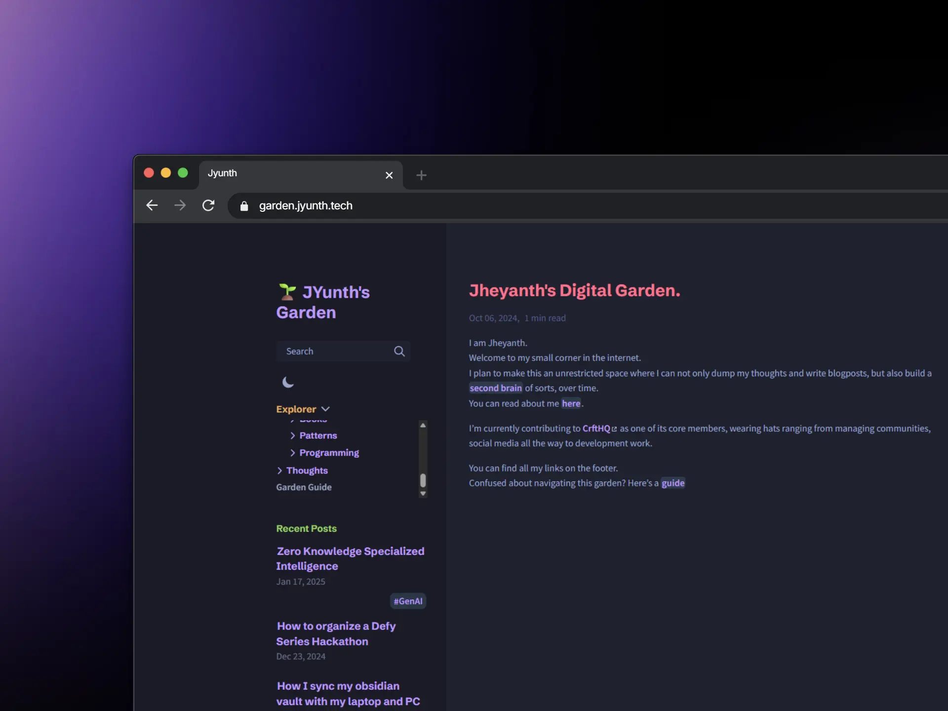Close the Jyunth tab

click(389, 175)
